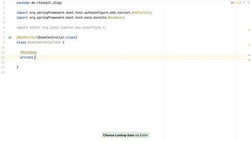This screenshot has width=251, height=141.
Task: Click the Choose Lookup Item hint popup
Action: click(x=125, y=135)
